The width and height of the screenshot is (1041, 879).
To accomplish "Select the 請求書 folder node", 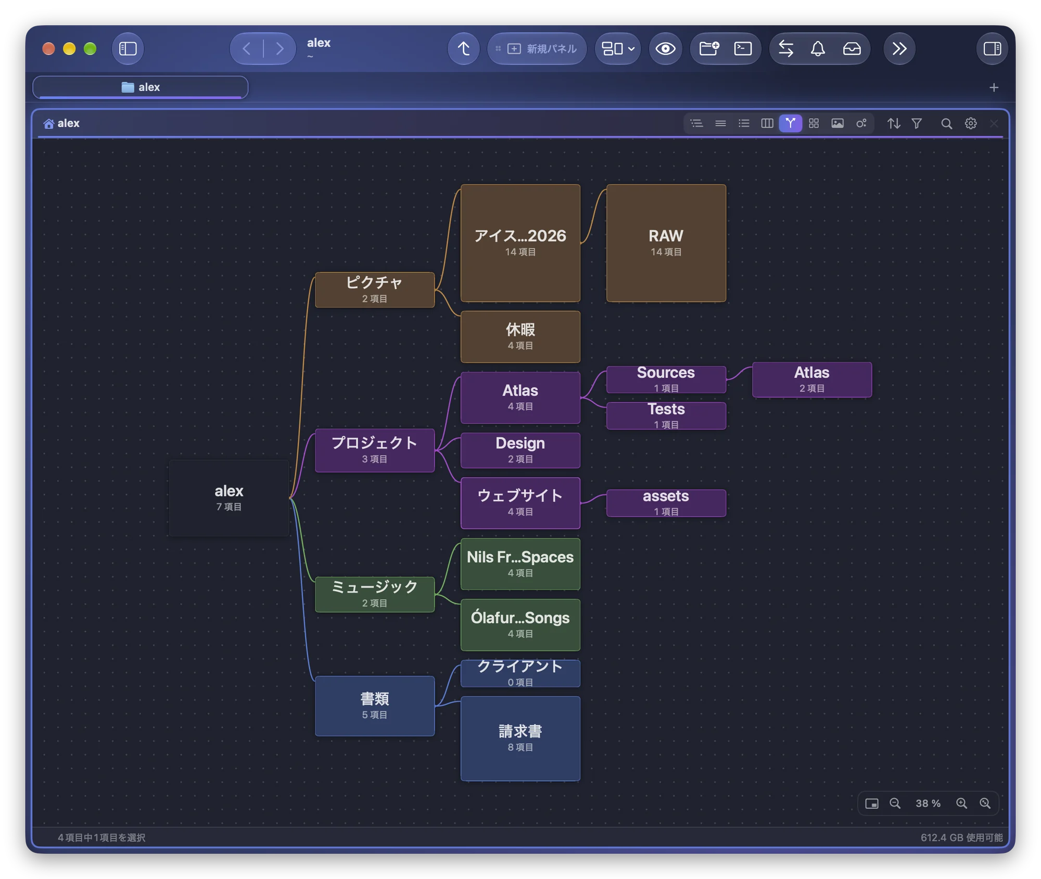I will 520,738.
